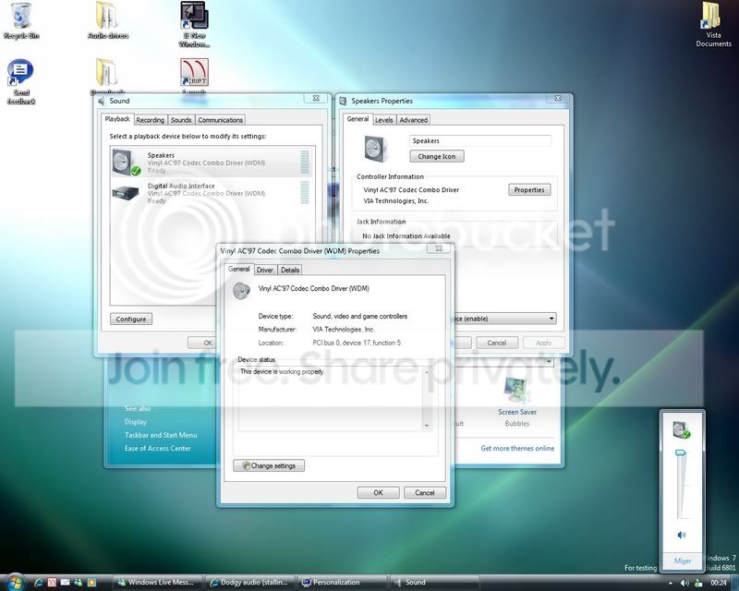
Task: Click 'This device is working properly' status text
Action: click(283, 372)
